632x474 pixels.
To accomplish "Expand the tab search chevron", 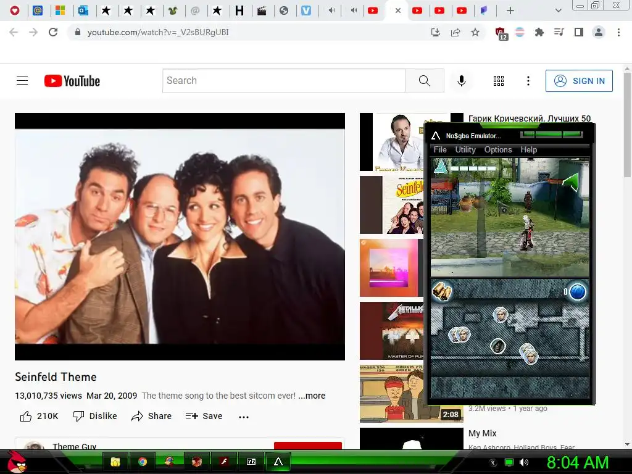I will (558, 10).
